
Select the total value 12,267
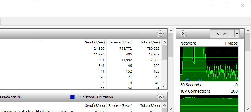point(154,54)
